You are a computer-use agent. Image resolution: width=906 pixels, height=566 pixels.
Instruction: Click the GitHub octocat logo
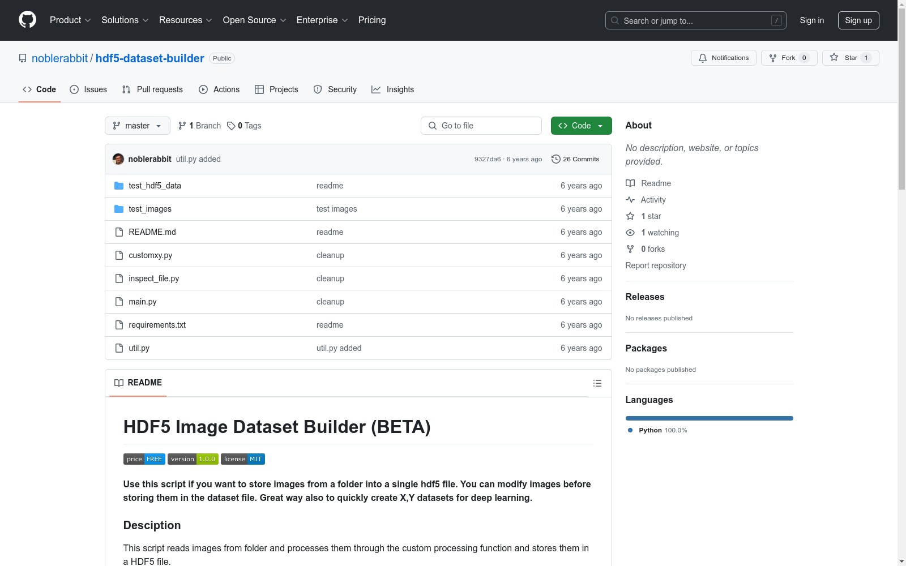click(x=27, y=20)
